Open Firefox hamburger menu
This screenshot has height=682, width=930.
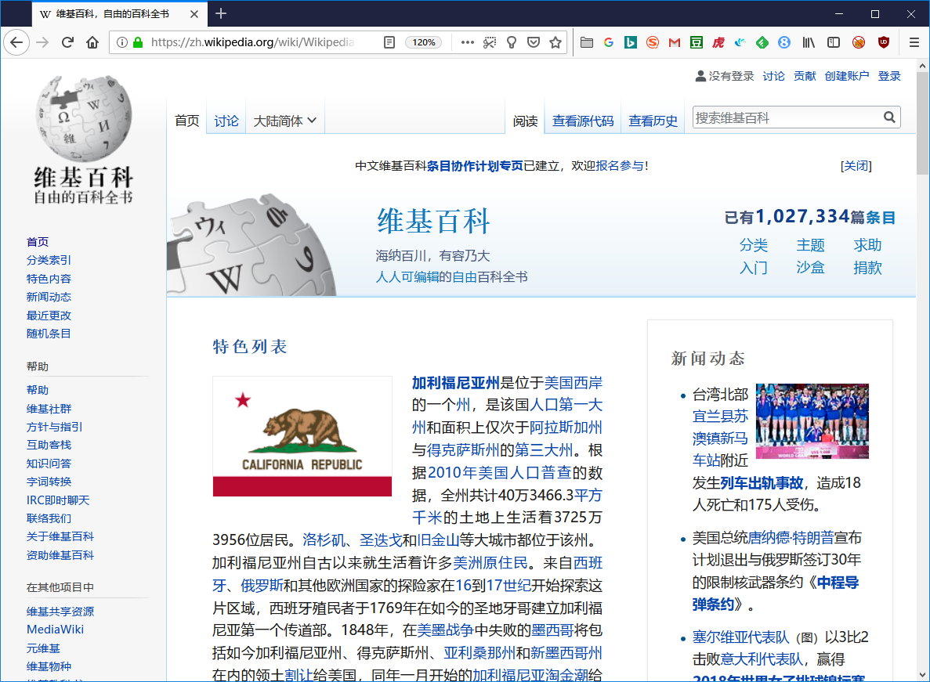[x=914, y=42]
